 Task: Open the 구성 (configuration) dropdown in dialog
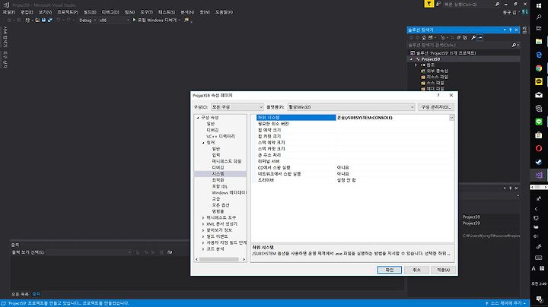pos(237,107)
